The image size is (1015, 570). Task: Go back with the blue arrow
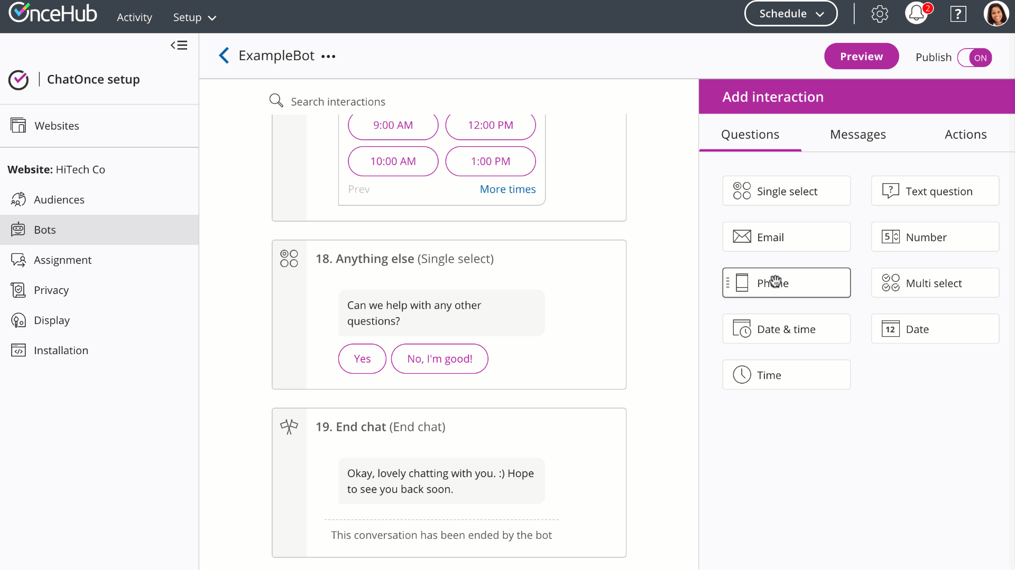pos(224,55)
